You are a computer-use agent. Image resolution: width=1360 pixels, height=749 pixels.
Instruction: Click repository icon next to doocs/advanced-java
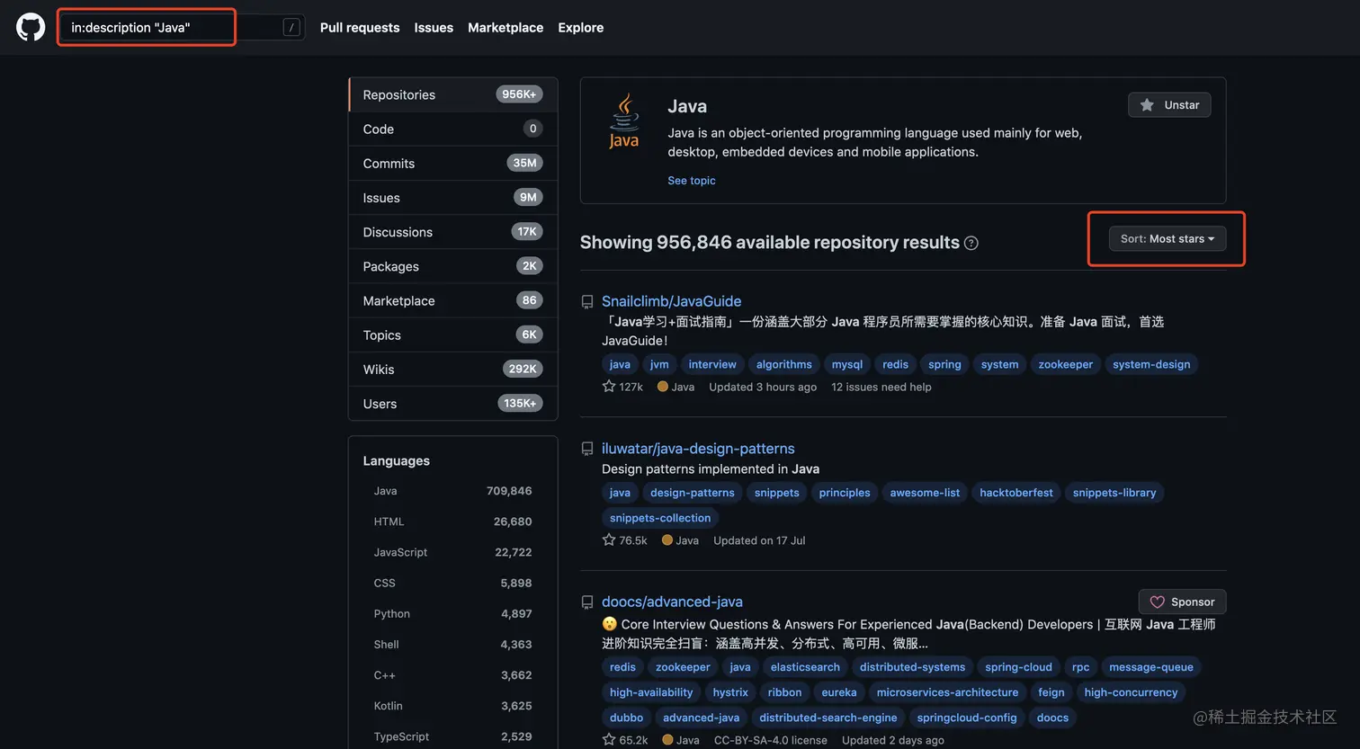(587, 602)
